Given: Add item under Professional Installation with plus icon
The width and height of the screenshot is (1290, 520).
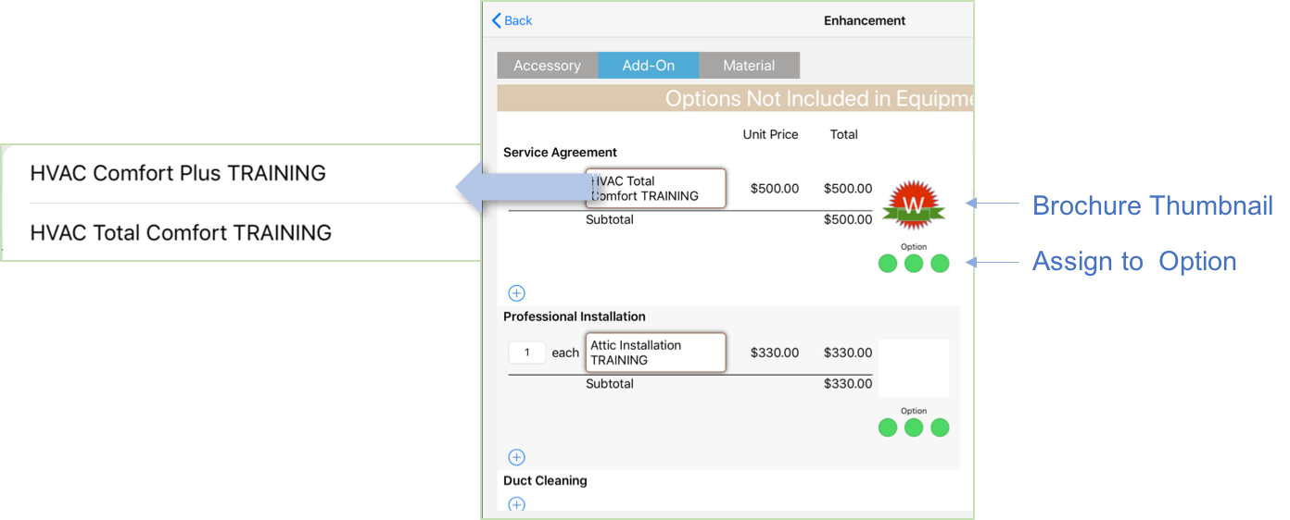Looking at the screenshot, I should 517,457.
